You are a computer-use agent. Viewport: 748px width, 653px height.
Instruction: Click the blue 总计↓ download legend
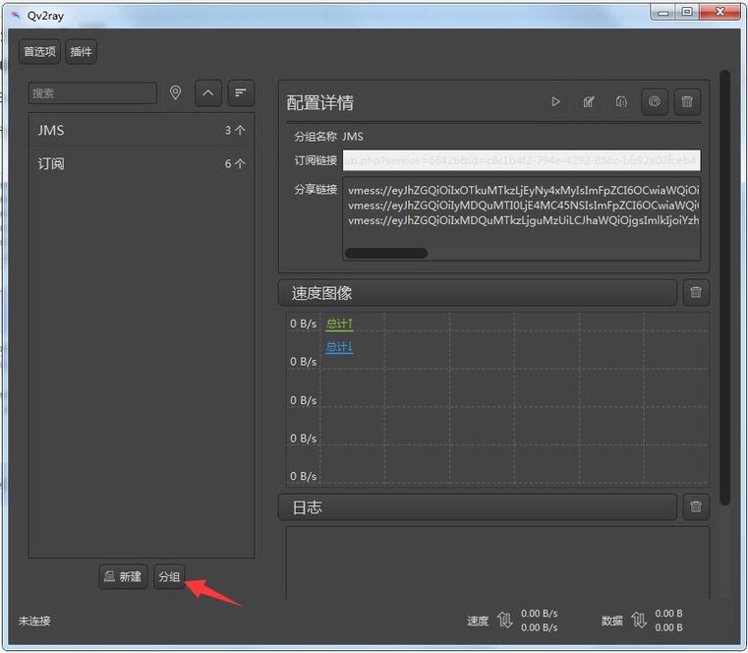click(x=339, y=346)
